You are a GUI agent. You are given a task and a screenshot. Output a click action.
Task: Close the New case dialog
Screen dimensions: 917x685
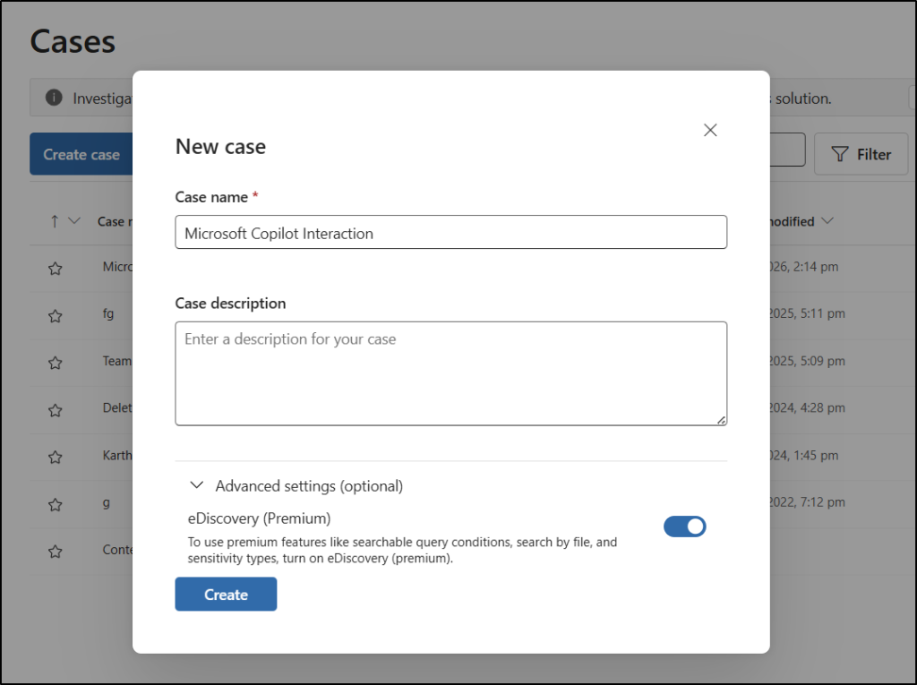(x=710, y=130)
